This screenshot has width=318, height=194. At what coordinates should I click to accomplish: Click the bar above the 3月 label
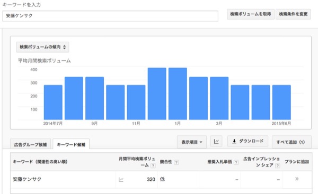[219, 98]
